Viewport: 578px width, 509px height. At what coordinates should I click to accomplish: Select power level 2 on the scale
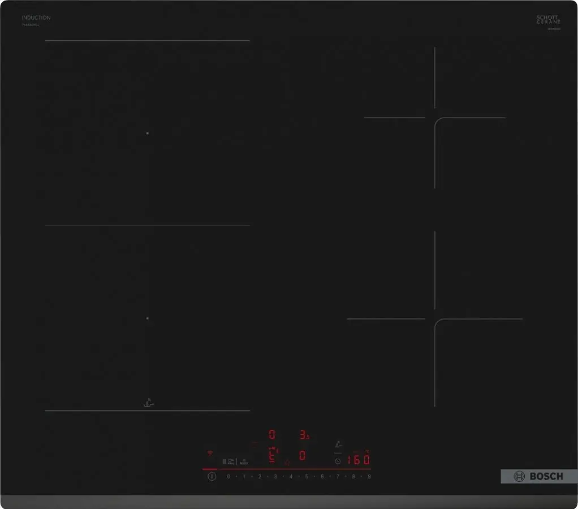tap(260, 477)
